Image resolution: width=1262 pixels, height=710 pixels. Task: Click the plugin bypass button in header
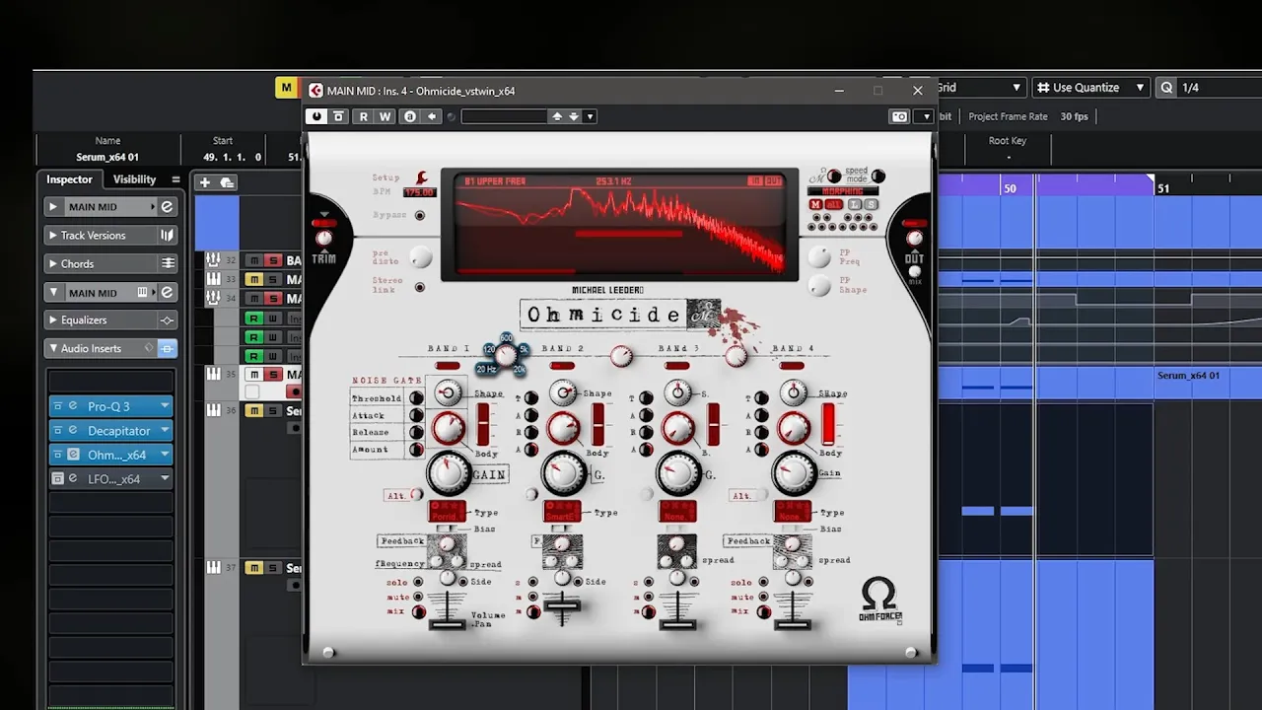(x=338, y=116)
